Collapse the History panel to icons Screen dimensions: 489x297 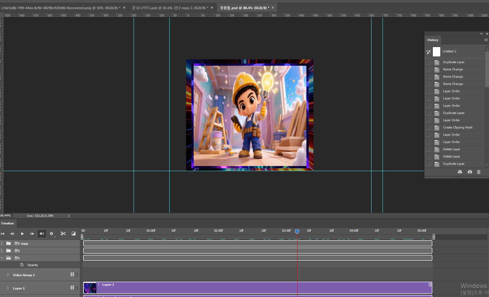point(481,33)
